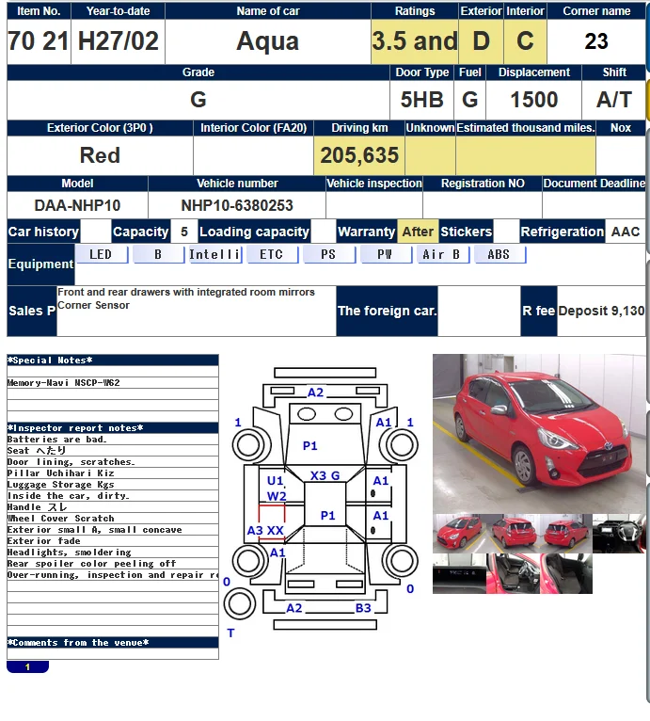Click the 205,635 driving km value

pyautogui.click(x=359, y=155)
